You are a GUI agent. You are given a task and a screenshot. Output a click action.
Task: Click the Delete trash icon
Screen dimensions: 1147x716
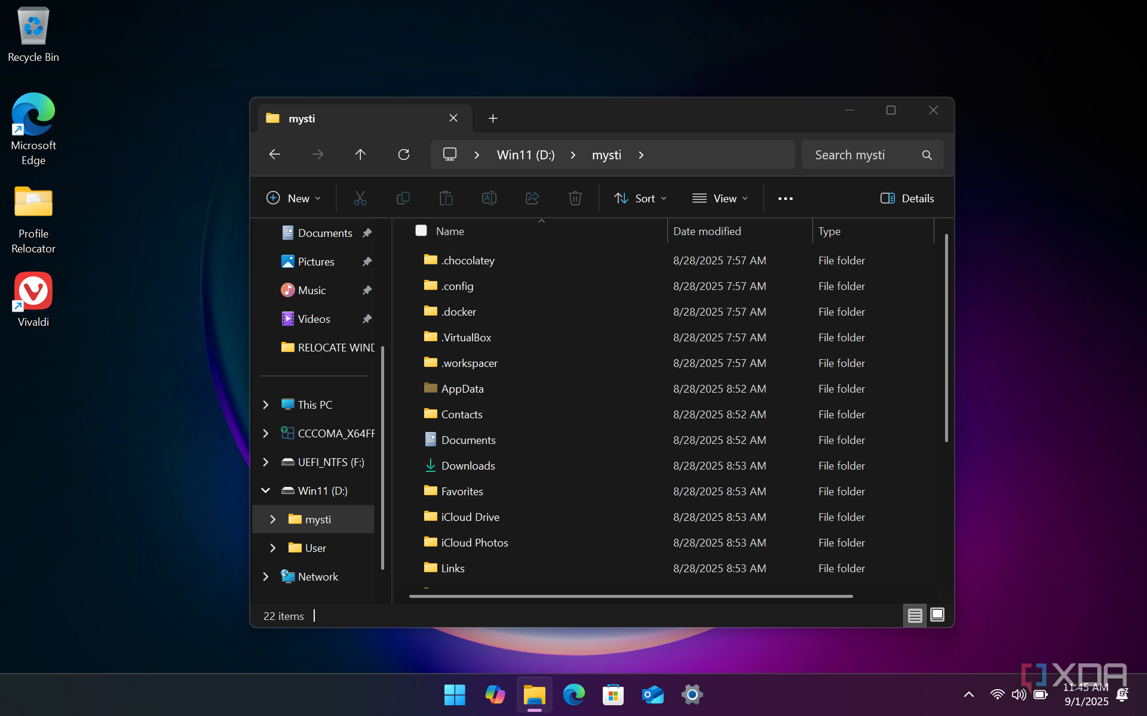point(575,198)
